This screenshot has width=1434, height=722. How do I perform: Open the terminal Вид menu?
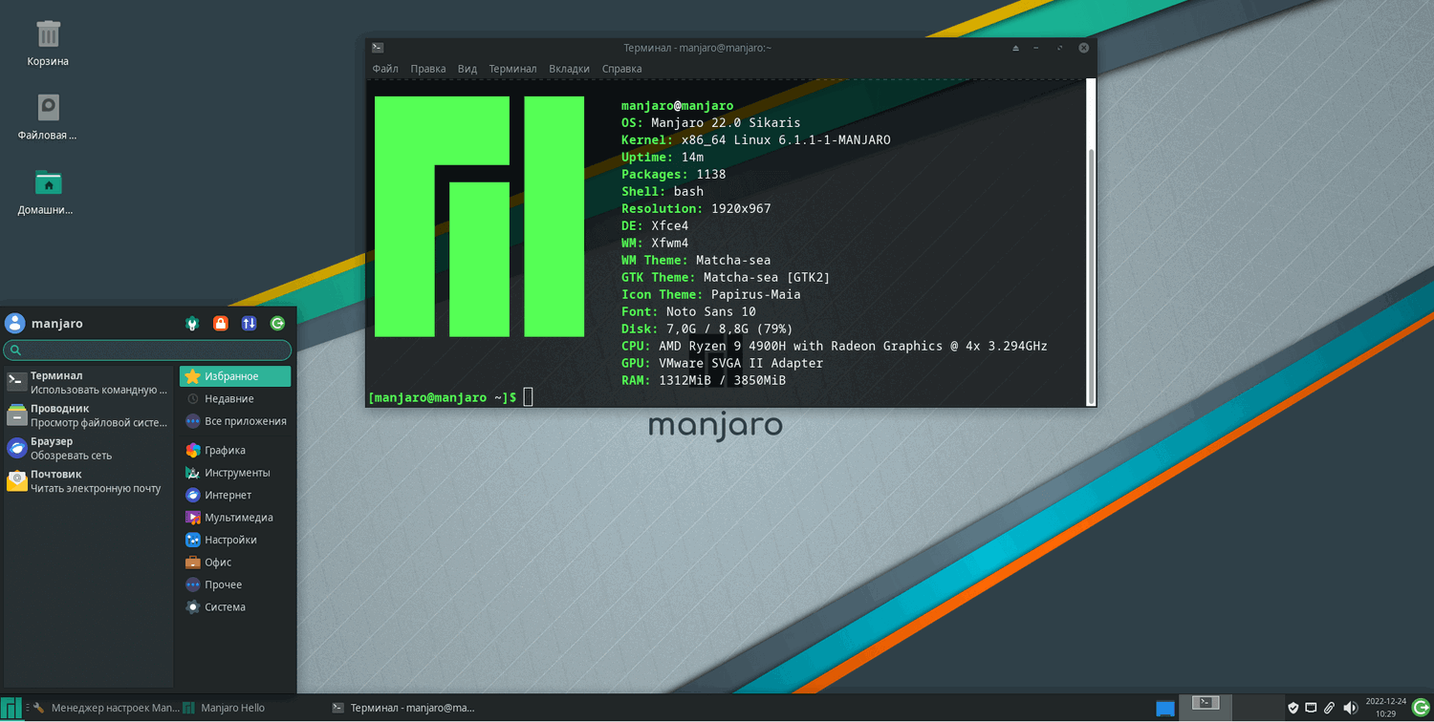[467, 69]
